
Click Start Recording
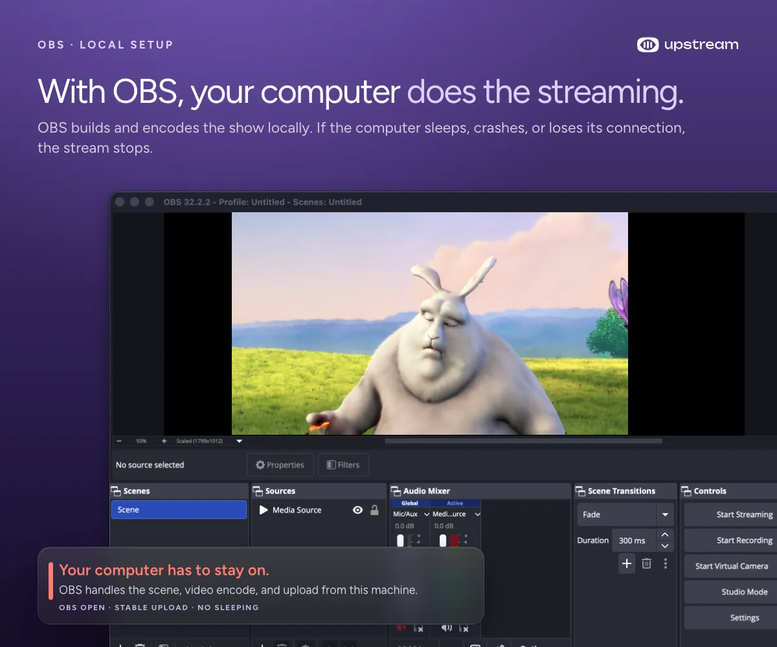click(731, 540)
